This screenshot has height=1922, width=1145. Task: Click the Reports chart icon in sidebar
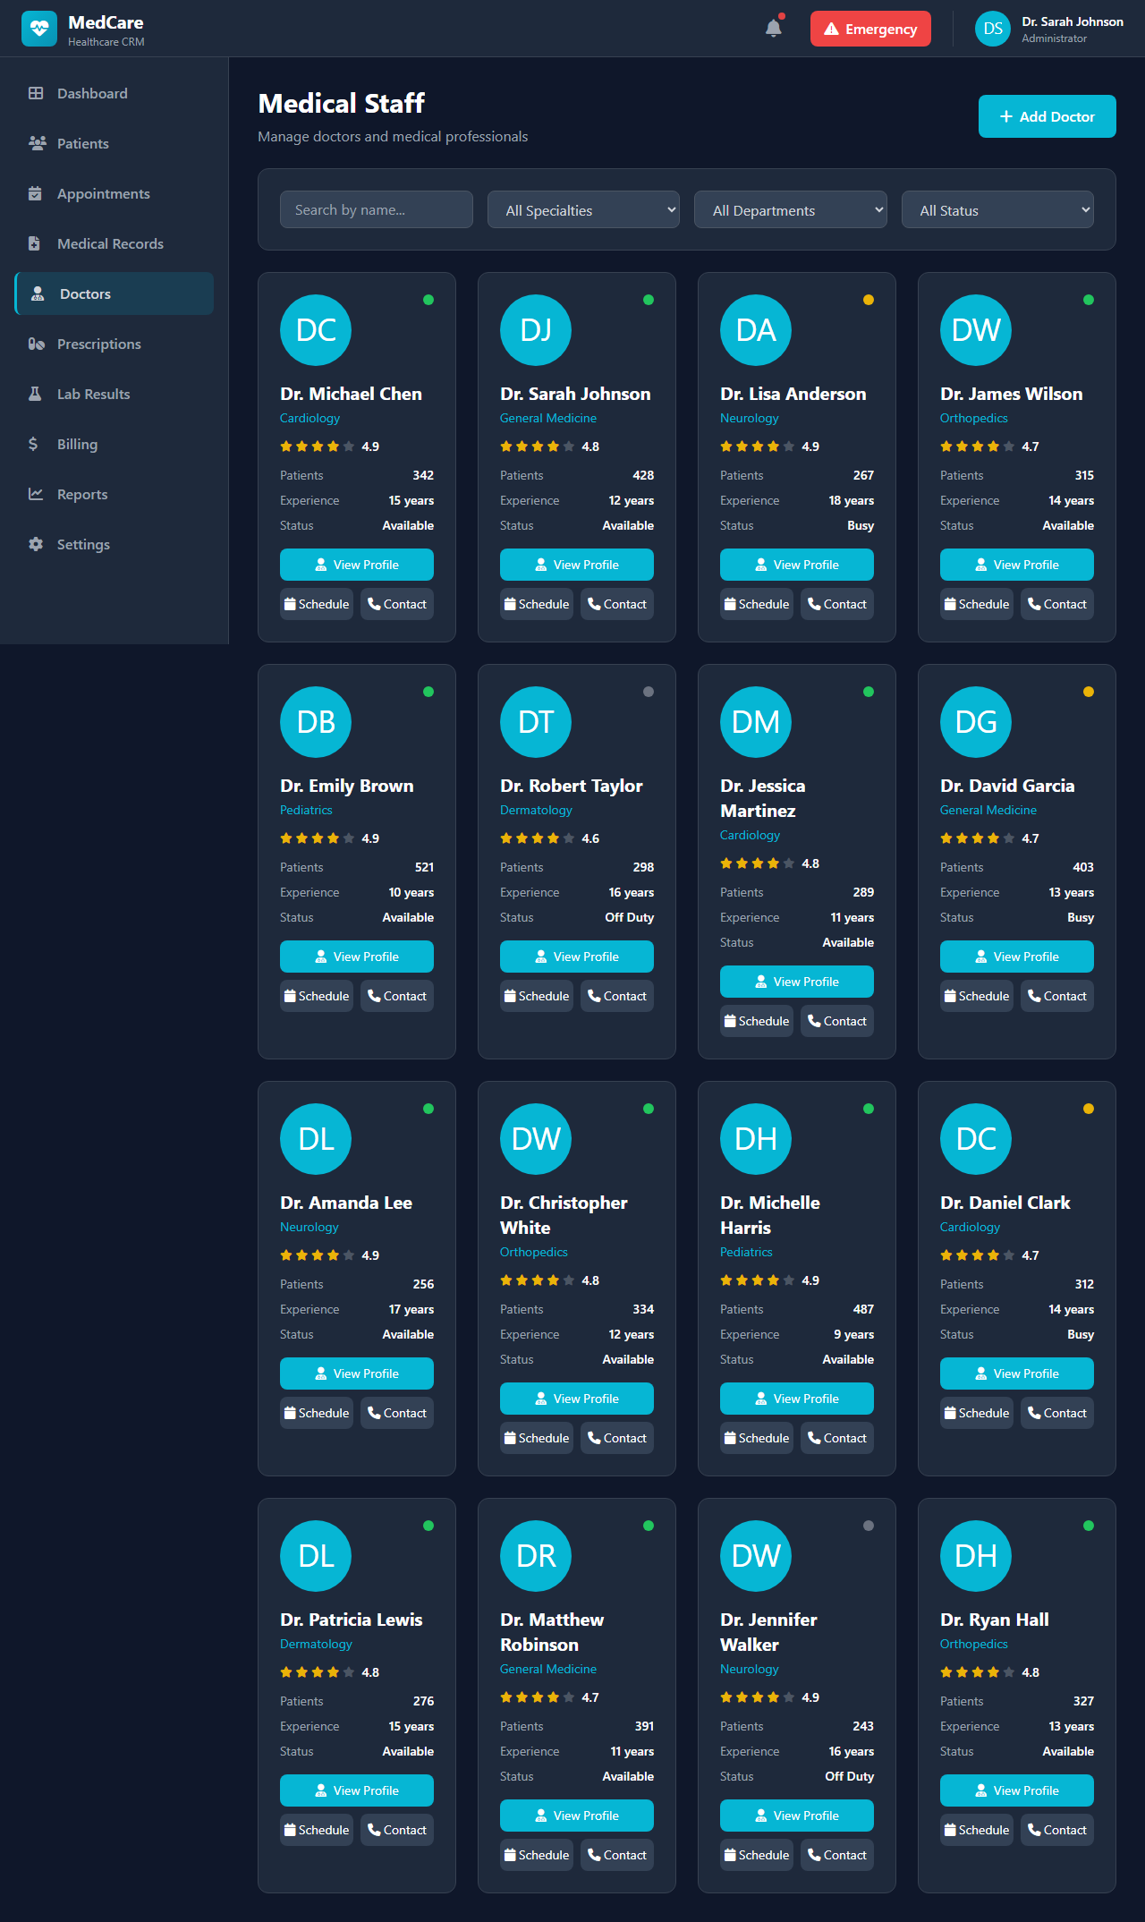[36, 495]
